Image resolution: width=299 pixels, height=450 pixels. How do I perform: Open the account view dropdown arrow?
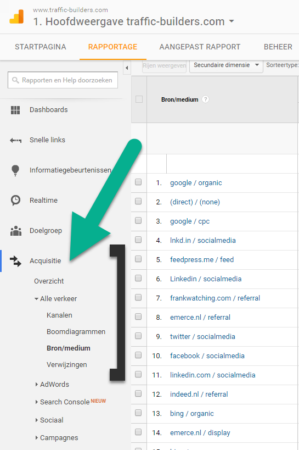[232, 21]
